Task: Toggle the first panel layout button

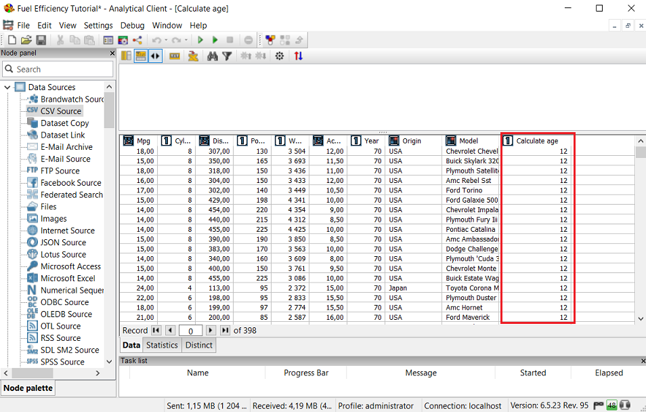Action: [127, 56]
